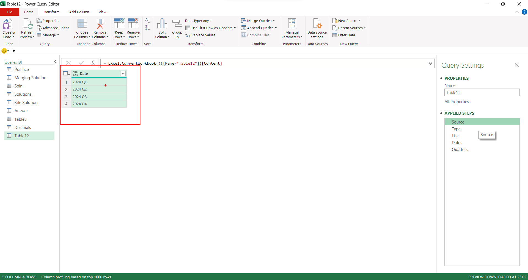
Task: Select the Merging Solution query
Action: click(x=29, y=78)
